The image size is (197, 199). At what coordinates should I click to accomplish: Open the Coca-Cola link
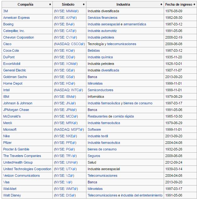tap(11, 50)
